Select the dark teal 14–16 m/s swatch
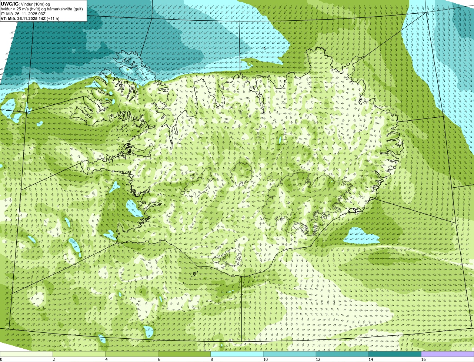Image resolution: width=474 pixels, height=362 pixels. coord(395,354)
